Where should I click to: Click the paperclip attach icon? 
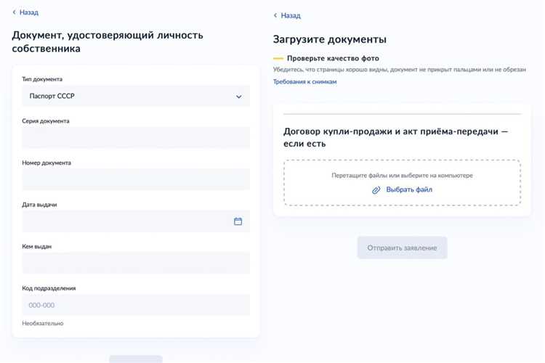(376, 190)
